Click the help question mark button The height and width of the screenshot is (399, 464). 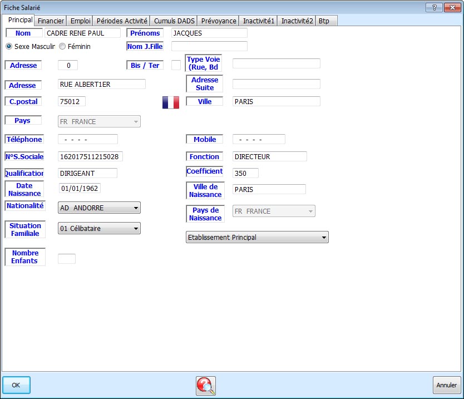(434, 7)
